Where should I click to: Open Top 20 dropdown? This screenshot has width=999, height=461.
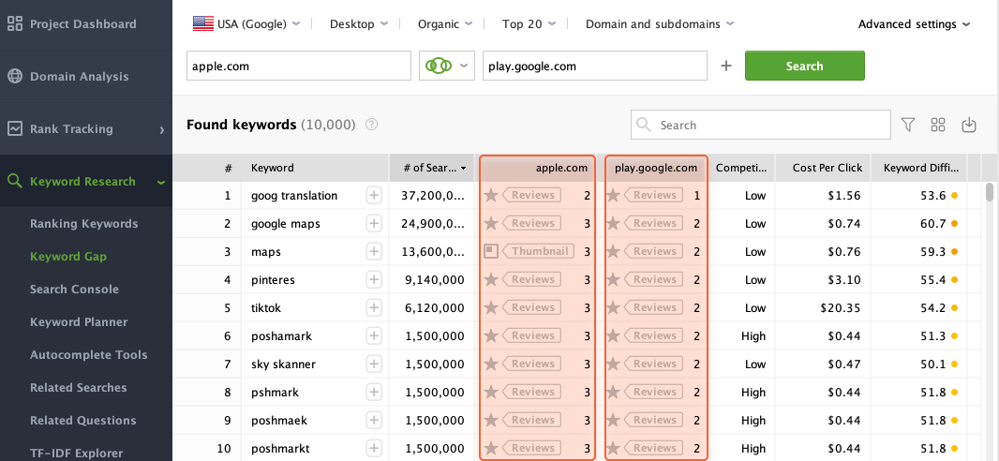click(x=529, y=24)
